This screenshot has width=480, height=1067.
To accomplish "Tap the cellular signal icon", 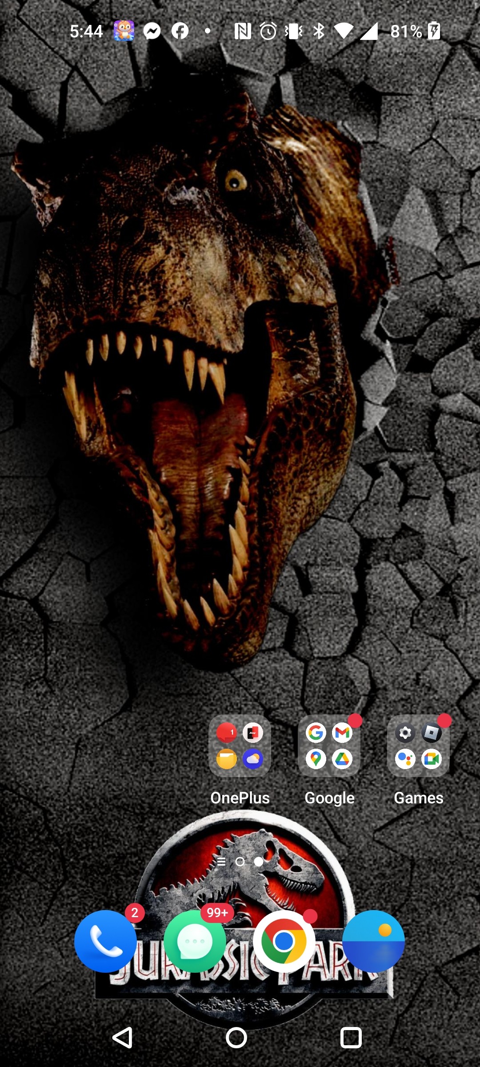I will [369, 31].
